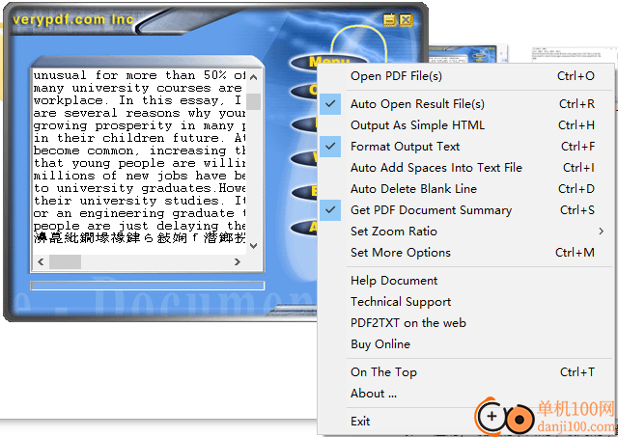Viewport: 618px width, 437px height.
Task: Click the line "are several reasons why"
Action: (139, 113)
